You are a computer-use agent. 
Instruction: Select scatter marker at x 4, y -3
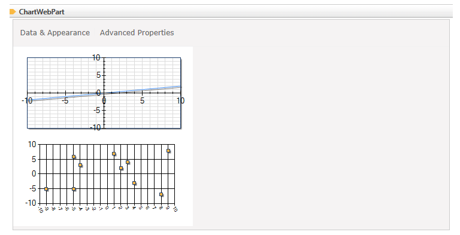pos(134,183)
